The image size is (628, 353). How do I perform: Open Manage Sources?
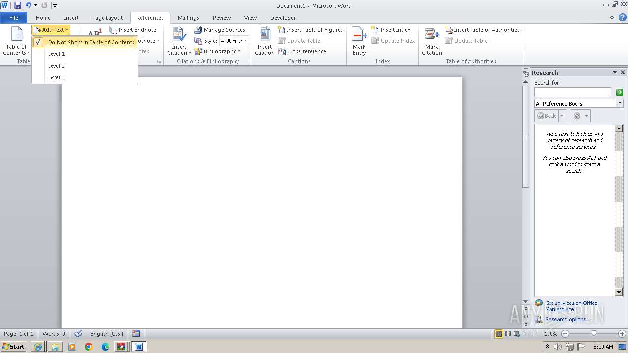(x=220, y=30)
